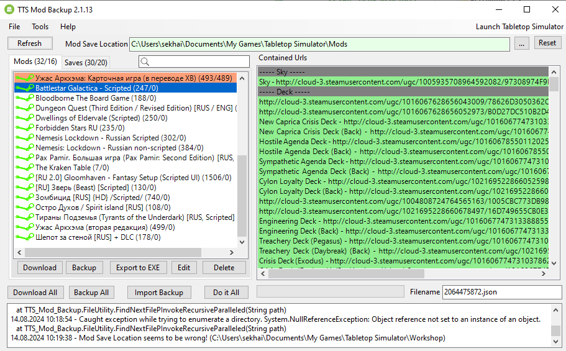The image size is (566, 351).
Task: Click Reset next to mod save location
Action: (547, 43)
